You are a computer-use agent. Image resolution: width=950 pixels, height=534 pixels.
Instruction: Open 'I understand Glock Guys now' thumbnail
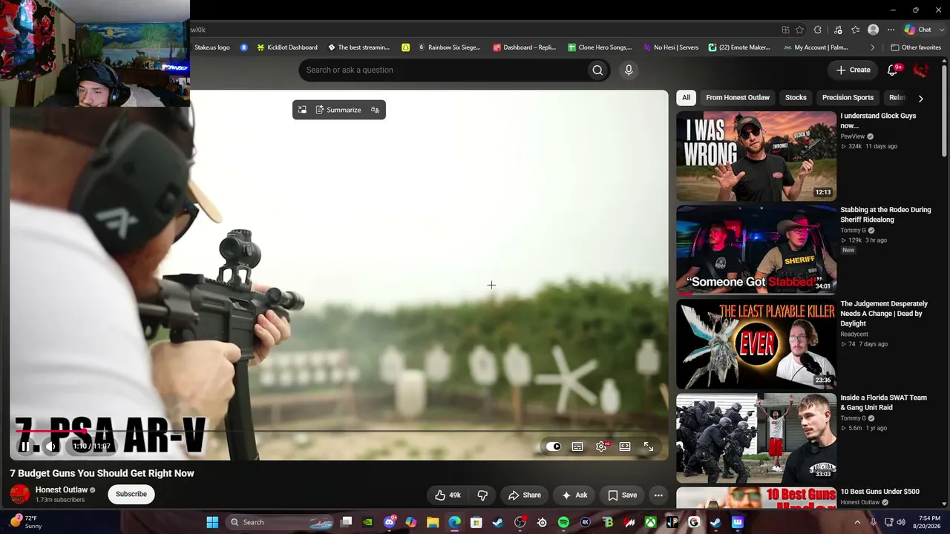point(756,156)
